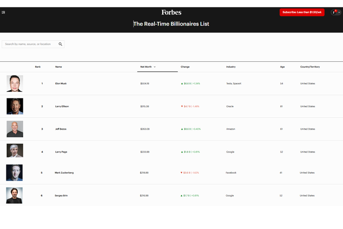Click the Name column header
Viewport: 343px width, 229px height.
(x=59, y=67)
